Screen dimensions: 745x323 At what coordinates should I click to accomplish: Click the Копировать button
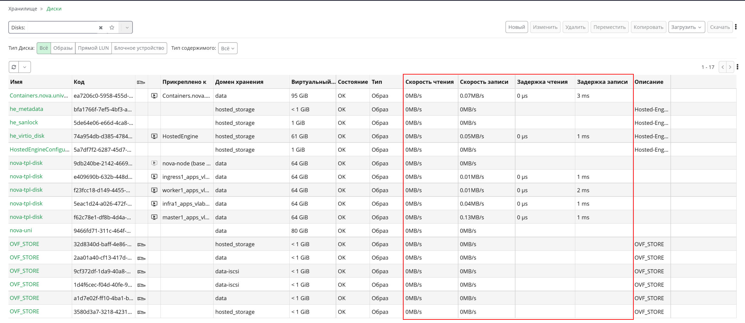click(648, 27)
